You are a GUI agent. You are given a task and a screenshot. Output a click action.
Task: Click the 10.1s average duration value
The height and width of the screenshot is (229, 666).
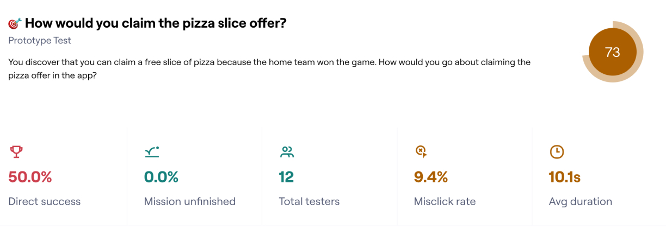pyautogui.click(x=565, y=177)
